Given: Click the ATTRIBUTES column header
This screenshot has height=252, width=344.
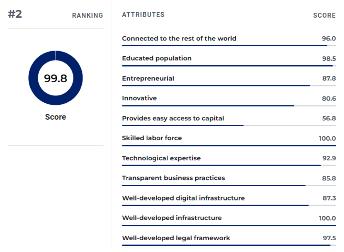Looking at the screenshot, I should (143, 15).
